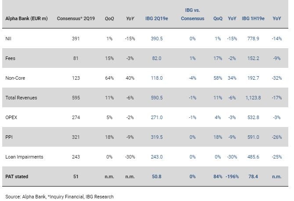Select the Non-Core row label
The width and height of the screenshot is (294, 201).
[x=15, y=78]
